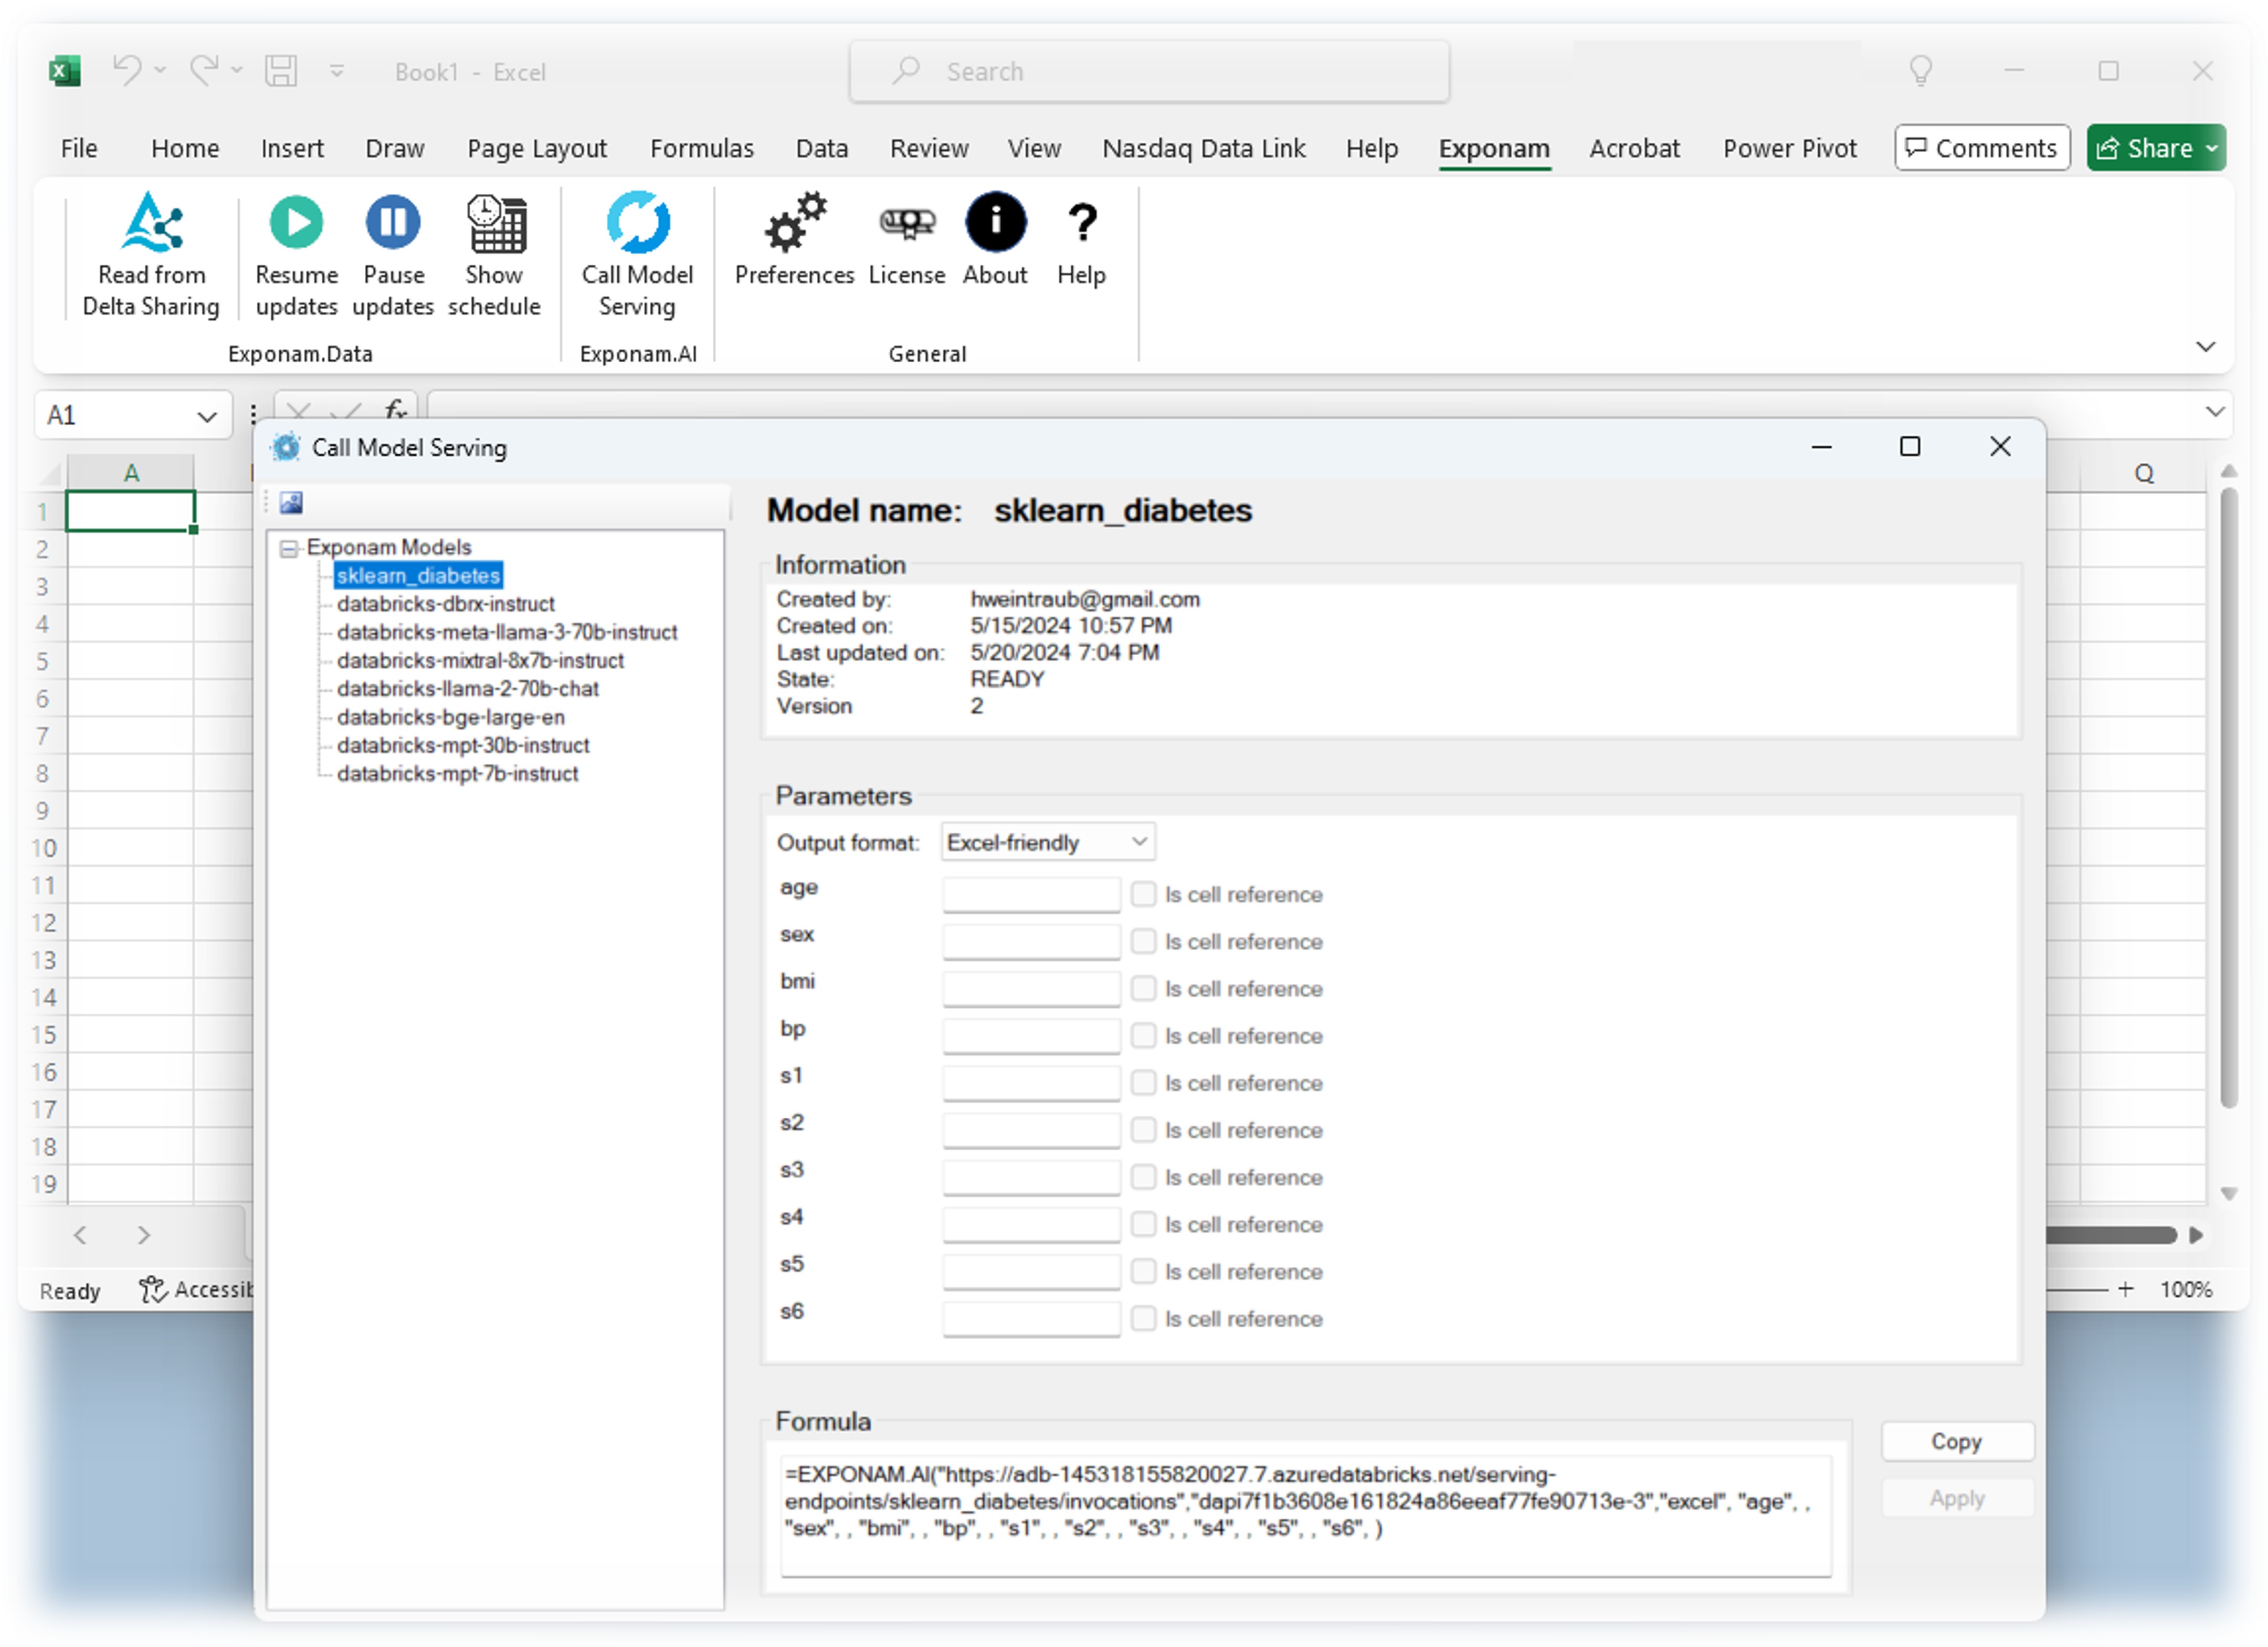Click the License icon
The image size is (2268, 1647).
point(906,223)
